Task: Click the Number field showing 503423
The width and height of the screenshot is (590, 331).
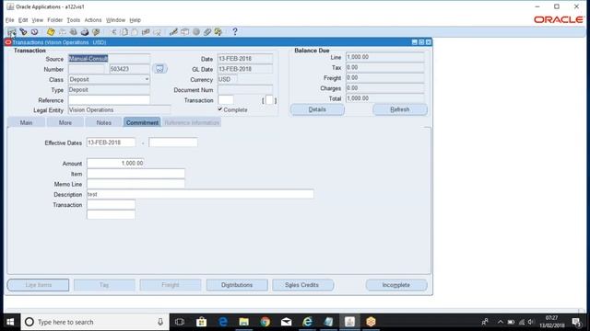Action: pyautogui.click(x=129, y=69)
